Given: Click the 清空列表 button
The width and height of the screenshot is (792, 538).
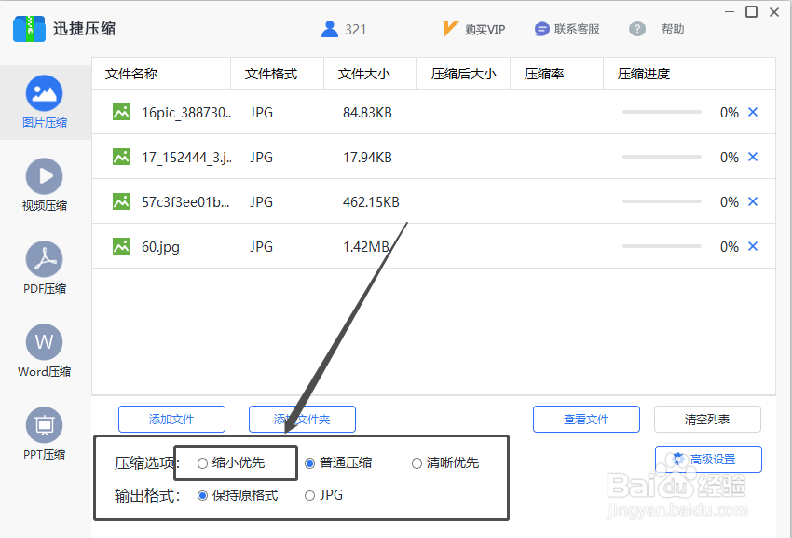Looking at the screenshot, I should tap(707, 420).
